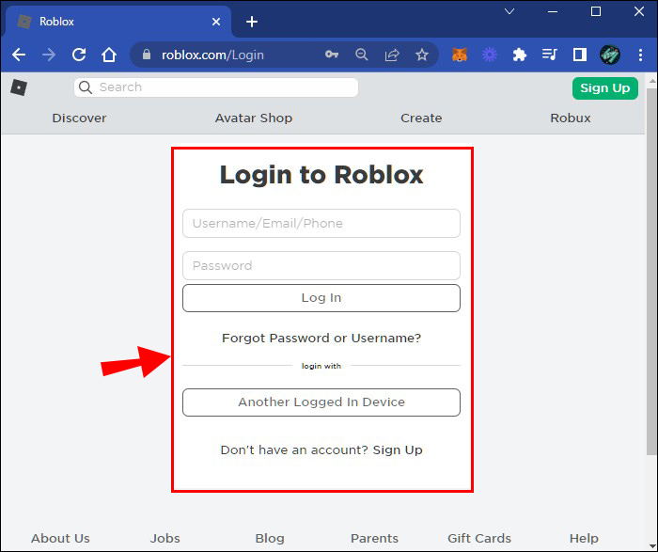Open the Help footer link

coord(584,539)
